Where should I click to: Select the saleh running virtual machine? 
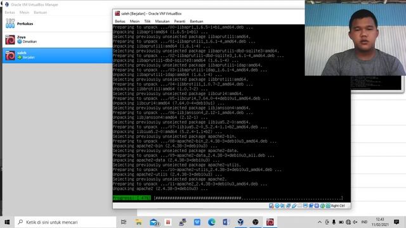pos(57,55)
